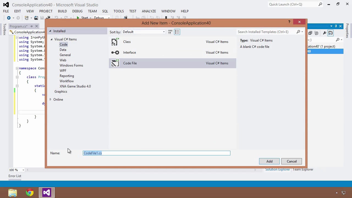Viewport: 352px width, 198px height.
Task: Select the General category
Action: [x=65, y=55]
